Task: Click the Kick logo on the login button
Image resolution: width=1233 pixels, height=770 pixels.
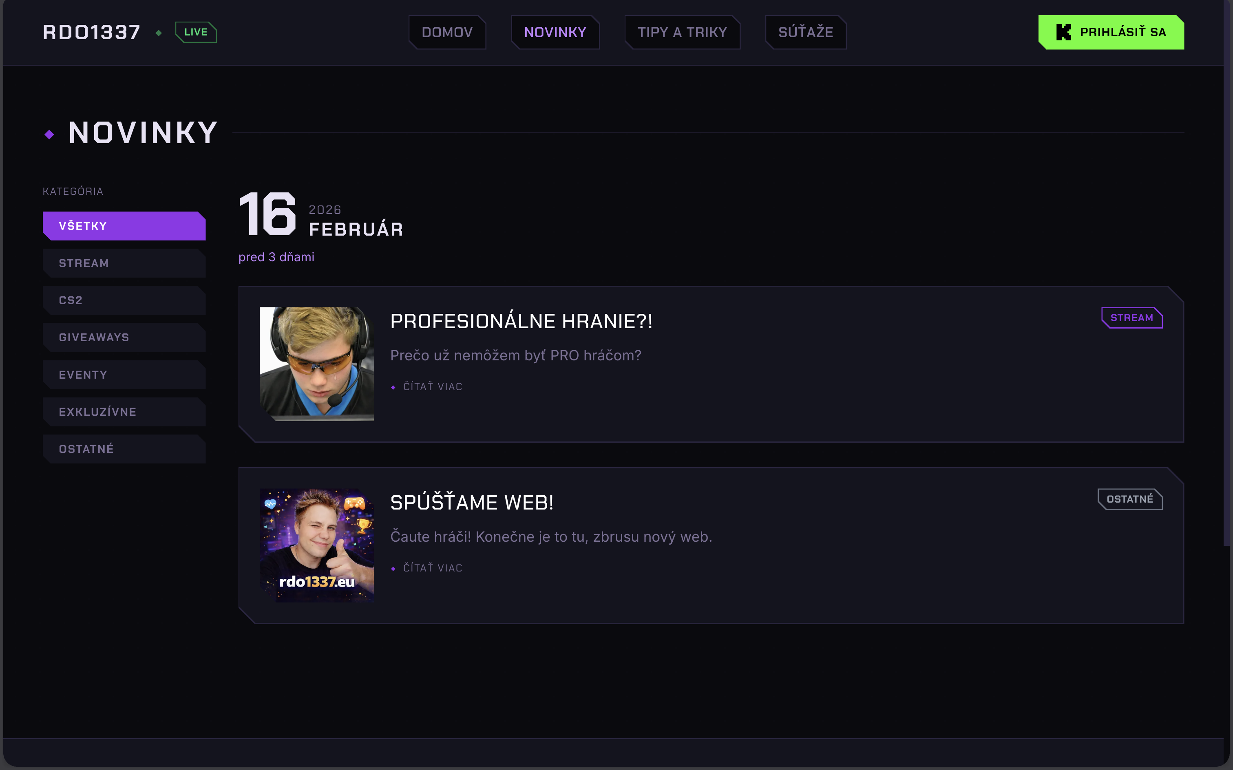Action: pyautogui.click(x=1064, y=32)
